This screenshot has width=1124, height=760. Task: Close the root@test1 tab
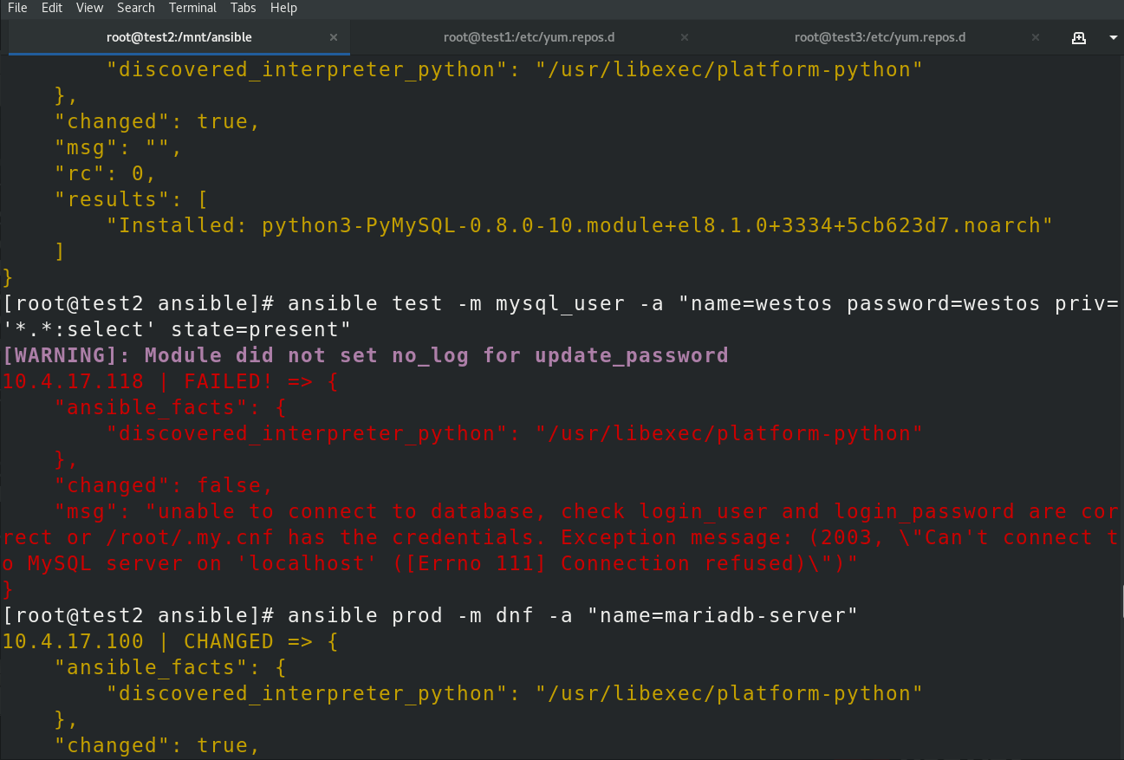coord(685,37)
